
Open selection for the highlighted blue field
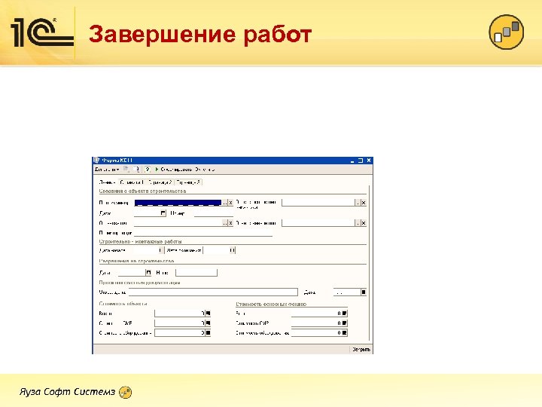pos(224,203)
